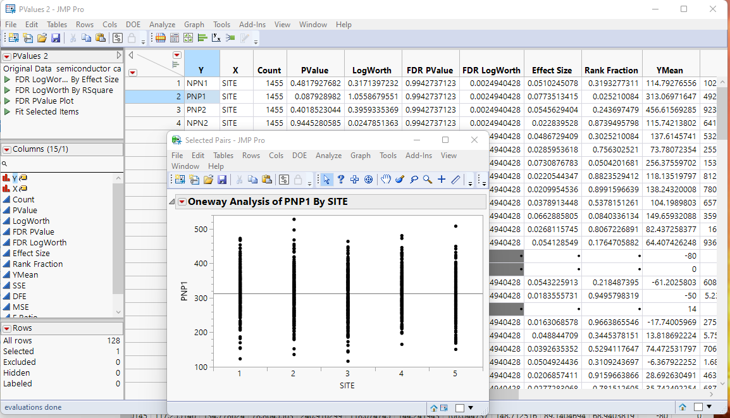Image resolution: width=730 pixels, height=418 pixels.
Task: Select the magnifier tool in Selected Pairs toolbar
Action: tap(427, 180)
